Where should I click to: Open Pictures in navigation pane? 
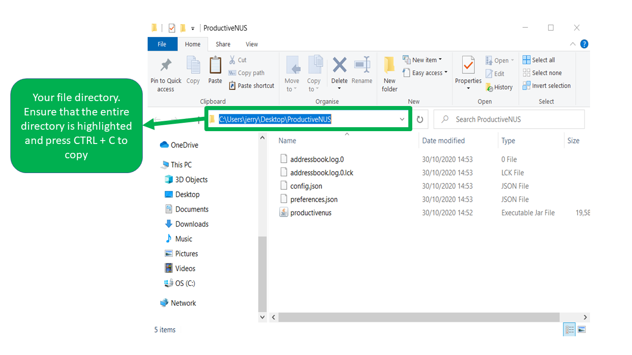coord(181,253)
